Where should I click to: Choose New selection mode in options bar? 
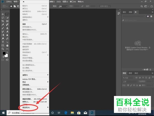click(11, 6)
